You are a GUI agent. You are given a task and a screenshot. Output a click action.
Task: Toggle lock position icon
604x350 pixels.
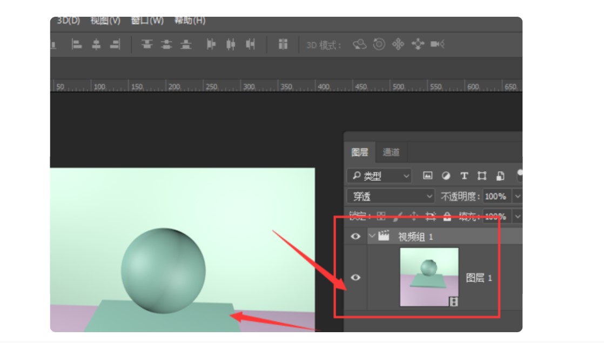[414, 217]
